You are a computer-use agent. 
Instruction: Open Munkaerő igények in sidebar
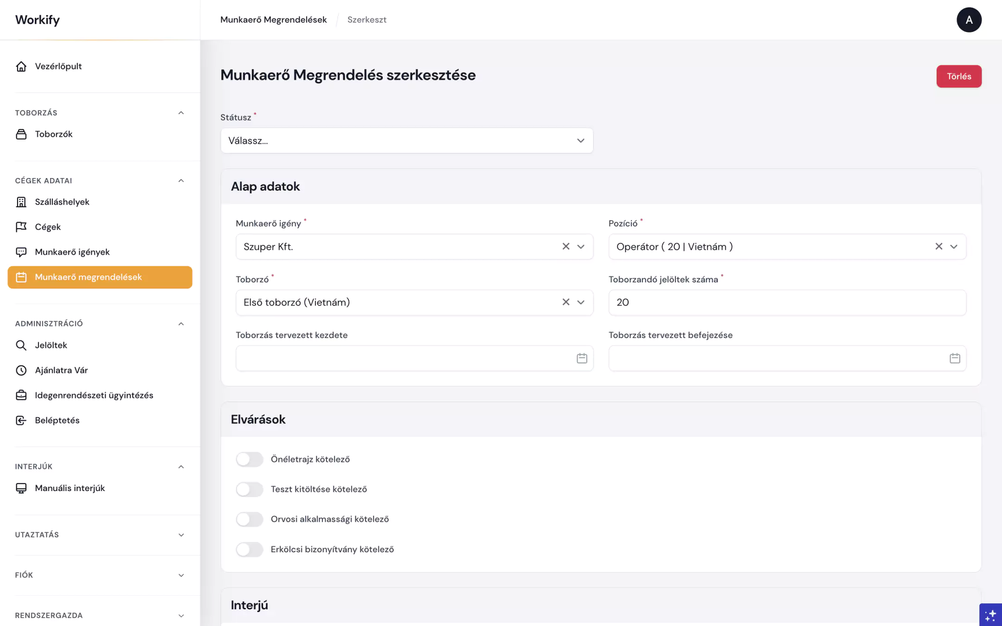click(x=72, y=252)
